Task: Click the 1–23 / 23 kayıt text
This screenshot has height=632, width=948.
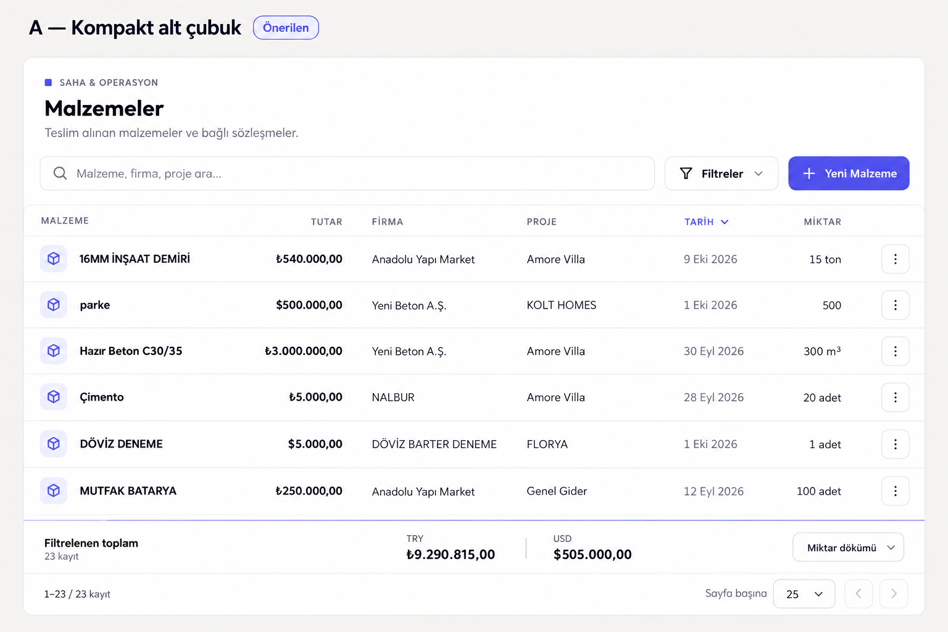Action: (x=77, y=594)
